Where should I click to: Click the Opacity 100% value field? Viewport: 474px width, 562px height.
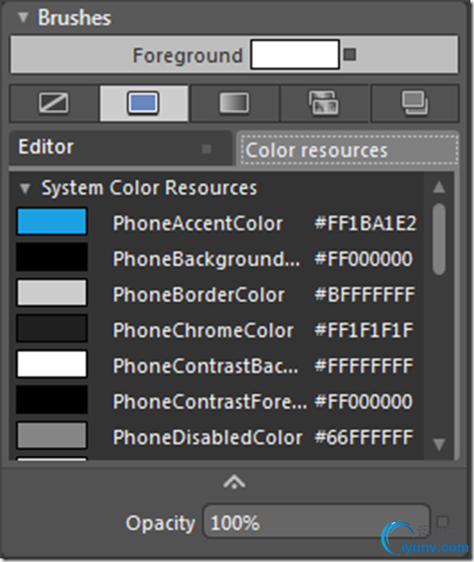click(x=316, y=521)
